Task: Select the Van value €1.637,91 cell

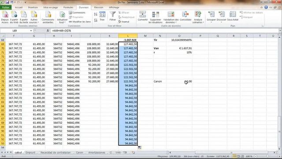Action: click(179, 48)
